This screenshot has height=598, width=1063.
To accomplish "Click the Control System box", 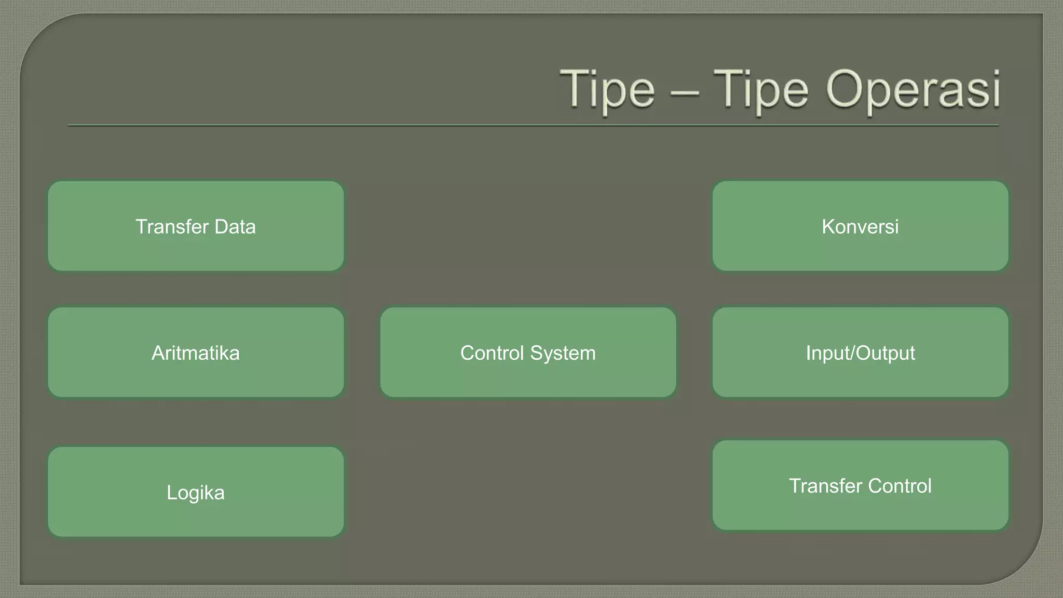I will tap(528, 352).
